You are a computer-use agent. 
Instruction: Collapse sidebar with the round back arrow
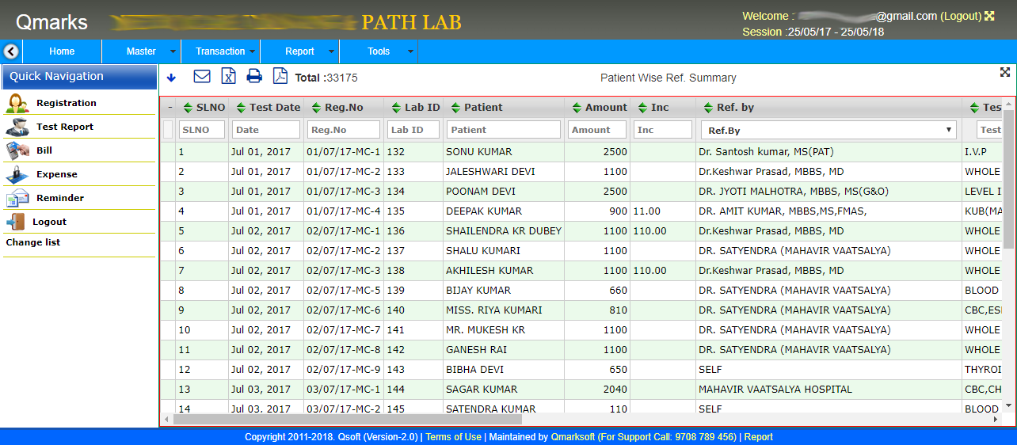pos(11,51)
